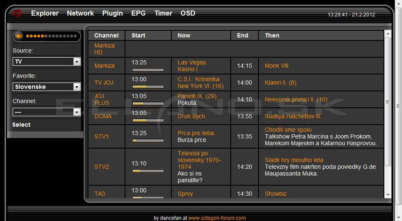Open Druh dych programme
The height and width of the screenshot is (221, 402).
coord(191,116)
